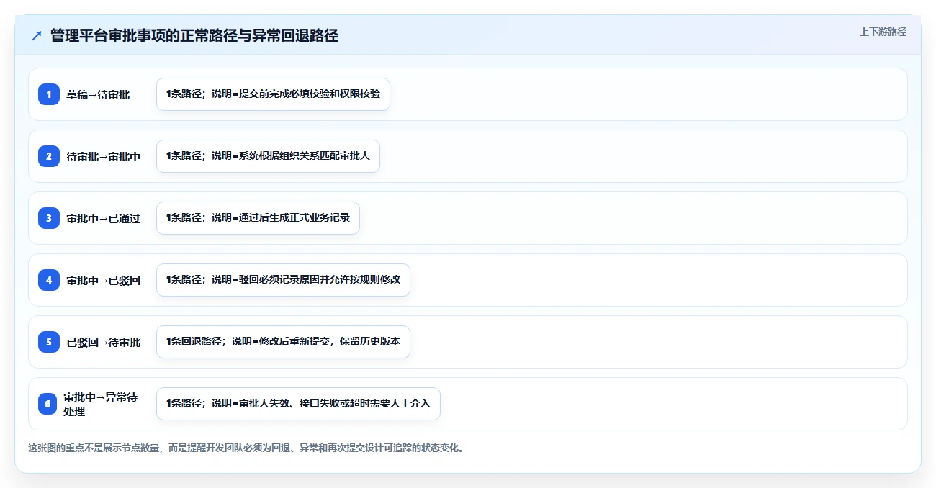Click the 上下游路径 label
The image size is (936, 488).
[x=883, y=32]
